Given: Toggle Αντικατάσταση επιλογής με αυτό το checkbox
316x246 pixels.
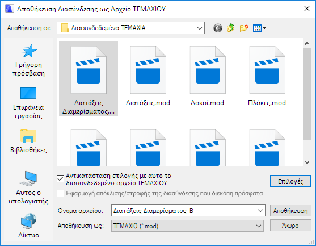Looking at the screenshot, I should [60, 179].
